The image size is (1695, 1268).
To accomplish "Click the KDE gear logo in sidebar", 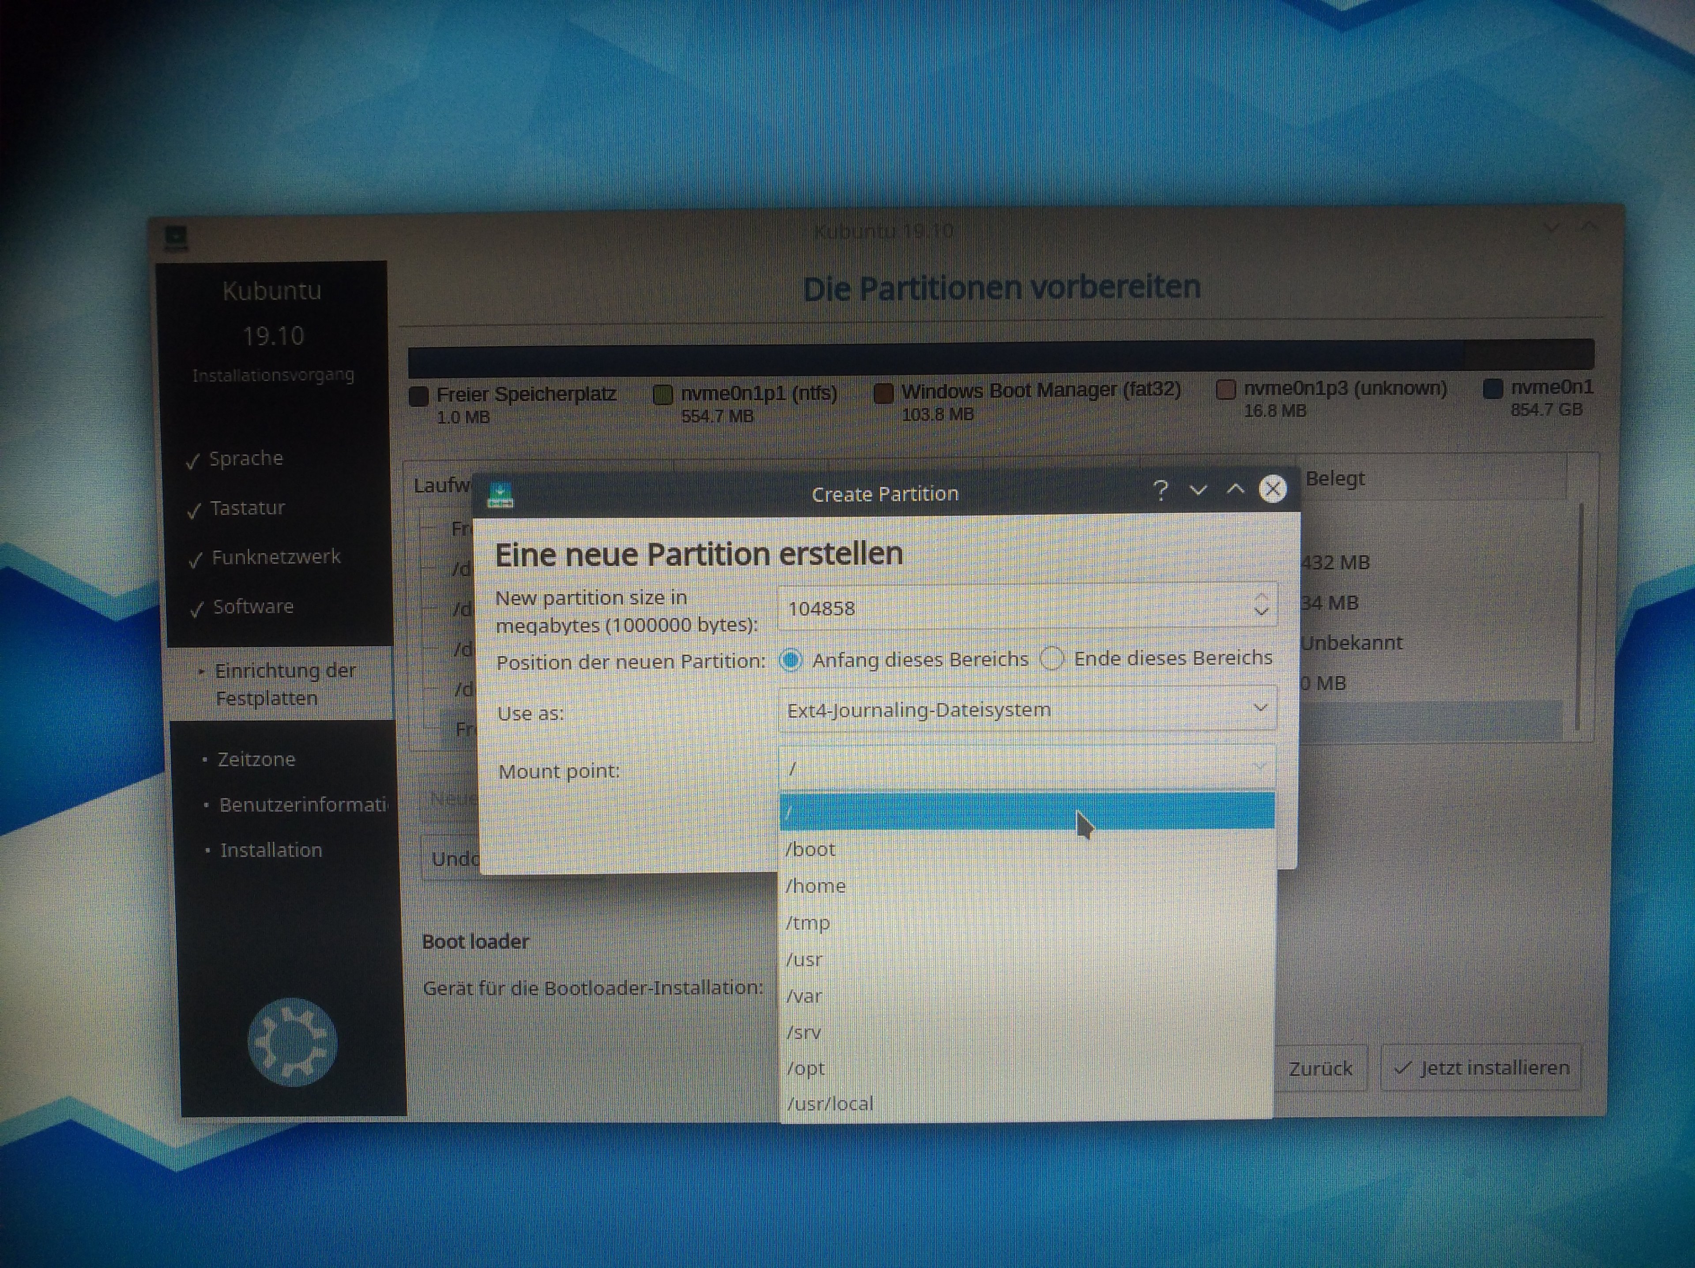I will coord(292,1042).
